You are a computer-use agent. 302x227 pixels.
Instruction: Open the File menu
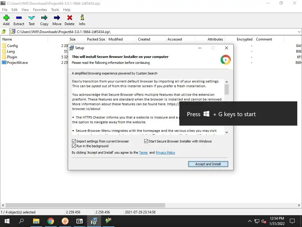(5, 10)
